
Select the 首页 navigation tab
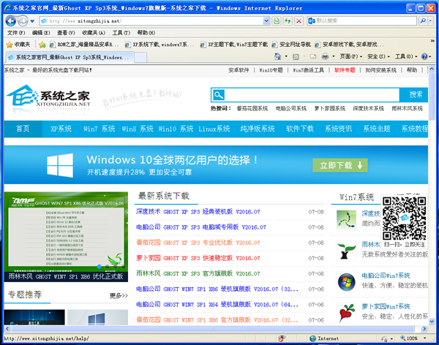tap(23, 129)
